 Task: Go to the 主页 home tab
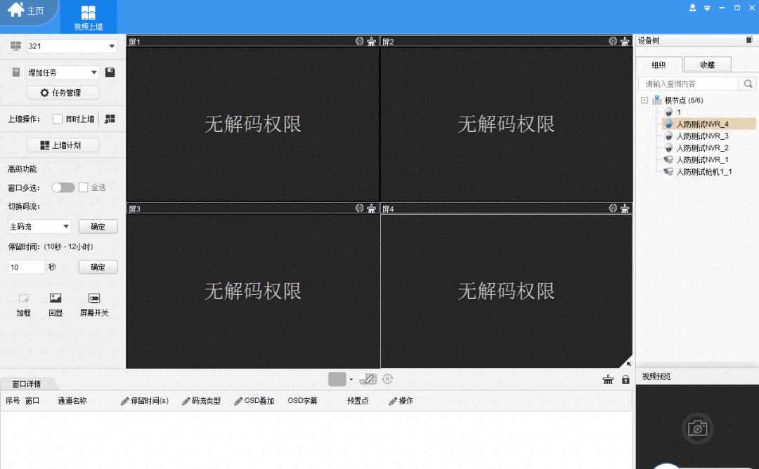(26, 11)
